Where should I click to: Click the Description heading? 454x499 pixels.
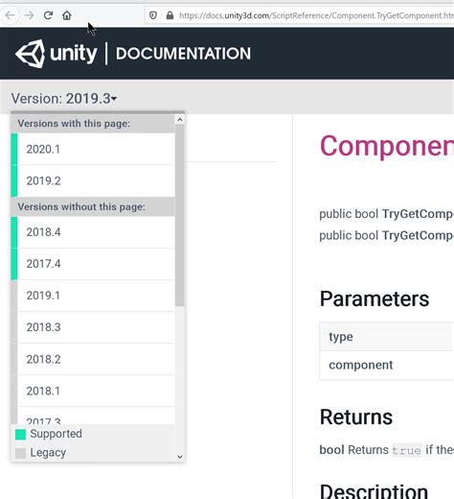(374, 491)
